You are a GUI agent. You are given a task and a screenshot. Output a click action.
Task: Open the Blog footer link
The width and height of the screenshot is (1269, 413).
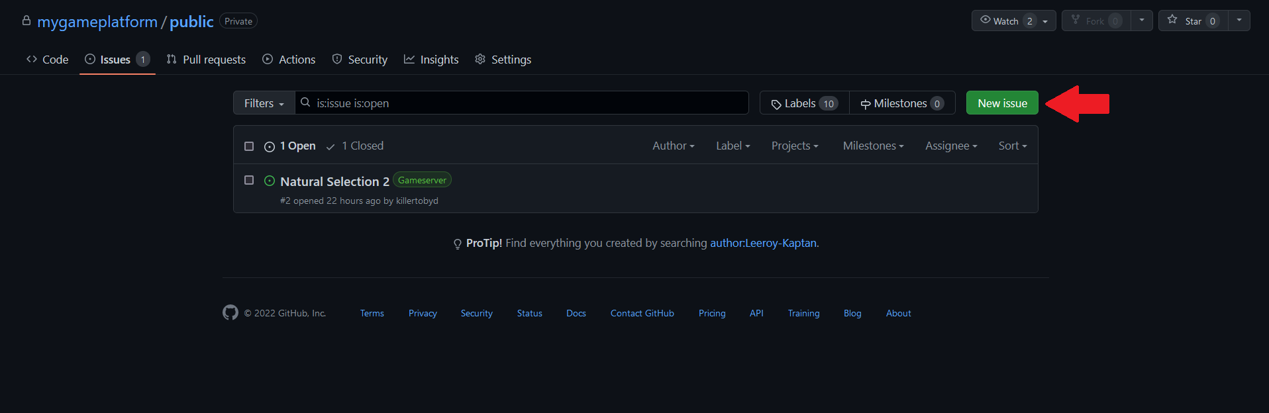[x=852, y=313]
